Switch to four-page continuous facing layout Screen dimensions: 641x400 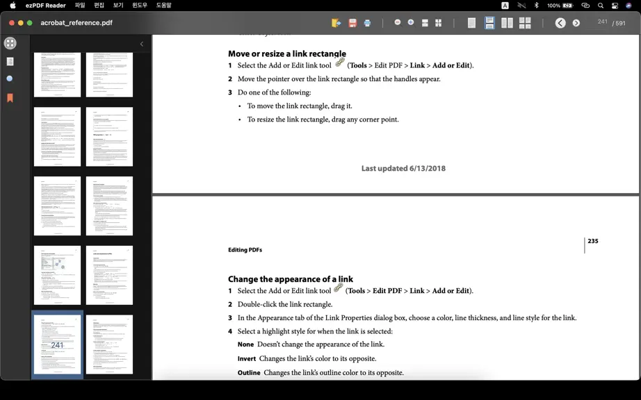point(525,23)
